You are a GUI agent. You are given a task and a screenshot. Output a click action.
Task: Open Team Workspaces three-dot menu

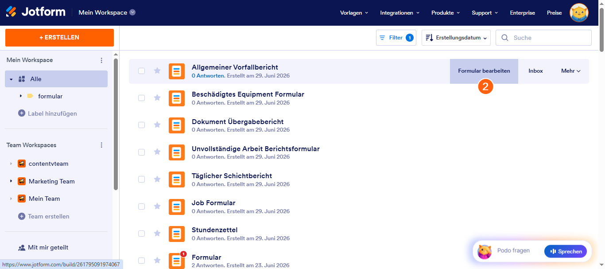click(101, 145)
